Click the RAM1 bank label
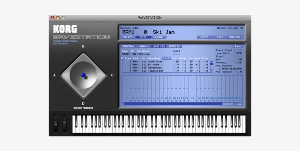The width and height of the screenshot is (300, 151). 128,32
